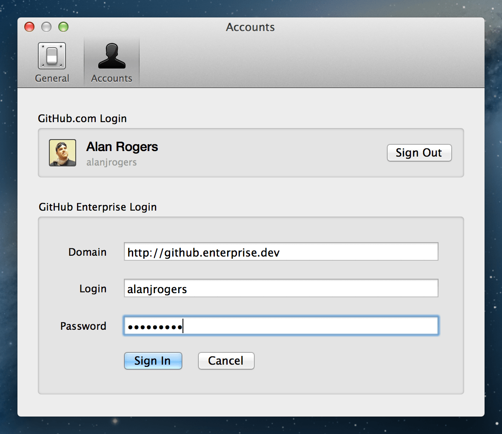Viewport: 502px width, 434px height.
Task: Click the Alan Rogers name text
Action: 122,147
